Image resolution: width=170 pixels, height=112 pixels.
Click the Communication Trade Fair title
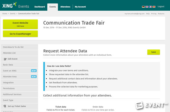74,23
